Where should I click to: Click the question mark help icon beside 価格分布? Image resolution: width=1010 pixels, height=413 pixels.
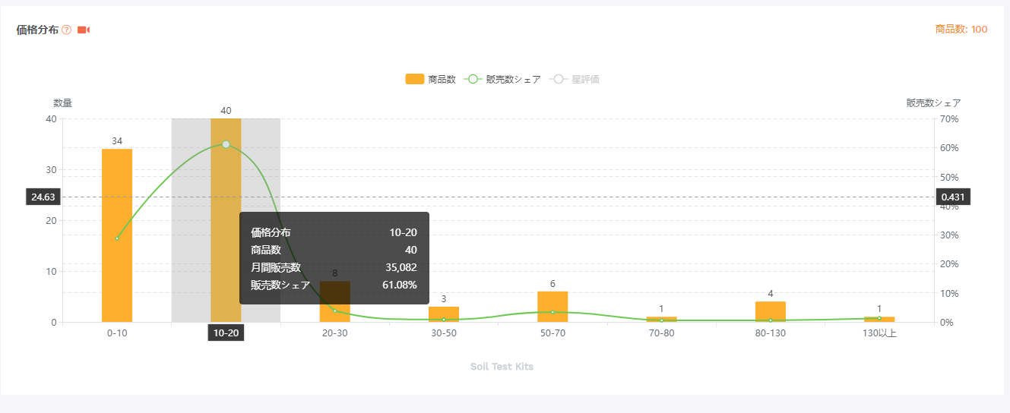point(66,30)
